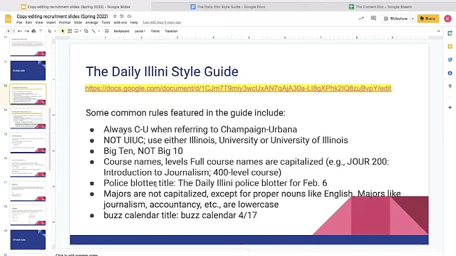
Task: Click the Transition button
Action: (171, 31)
